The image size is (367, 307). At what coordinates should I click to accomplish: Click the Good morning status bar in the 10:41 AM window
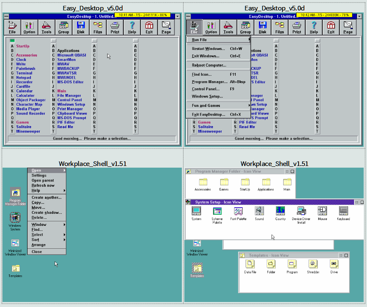(92, 139)
